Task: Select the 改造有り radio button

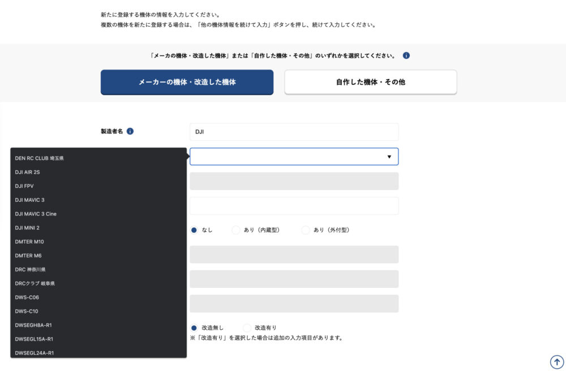Action: pos(247,328)
